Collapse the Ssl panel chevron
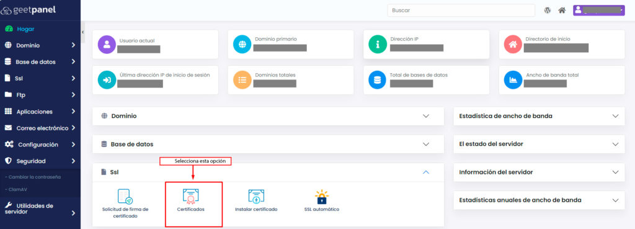Screen dimensions: 635x229 [x=425, y=173]
